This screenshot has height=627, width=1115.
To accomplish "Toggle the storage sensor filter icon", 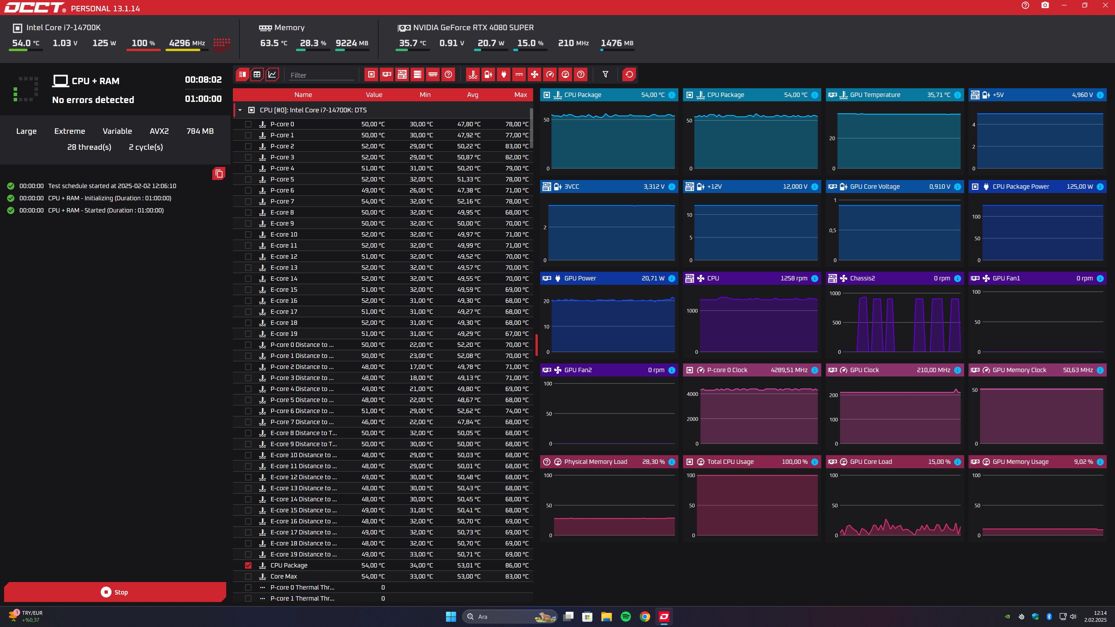I will (418, 74).
